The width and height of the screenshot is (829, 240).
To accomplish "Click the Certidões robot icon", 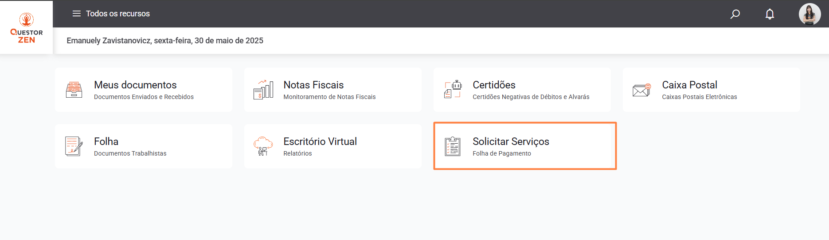I will [453, 89].
